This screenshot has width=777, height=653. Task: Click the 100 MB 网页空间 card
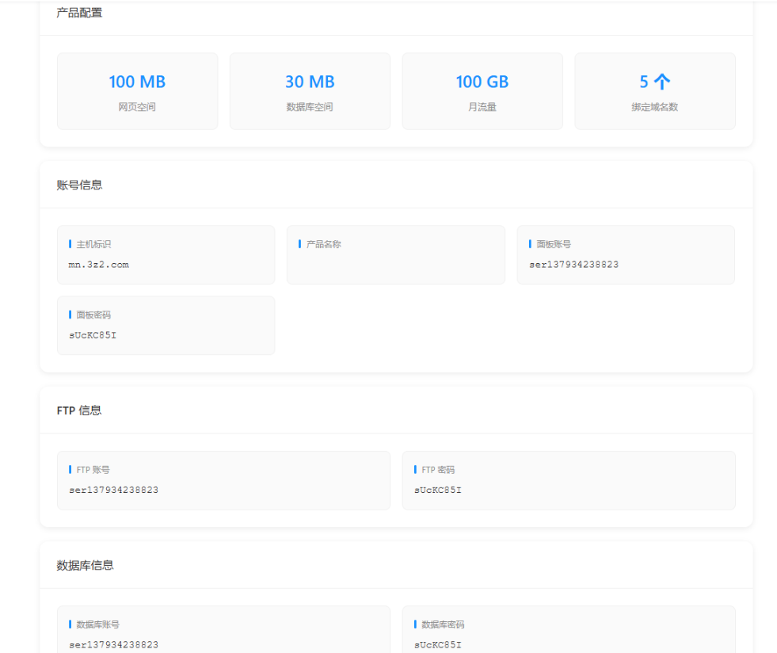click(x=137, y=91)
